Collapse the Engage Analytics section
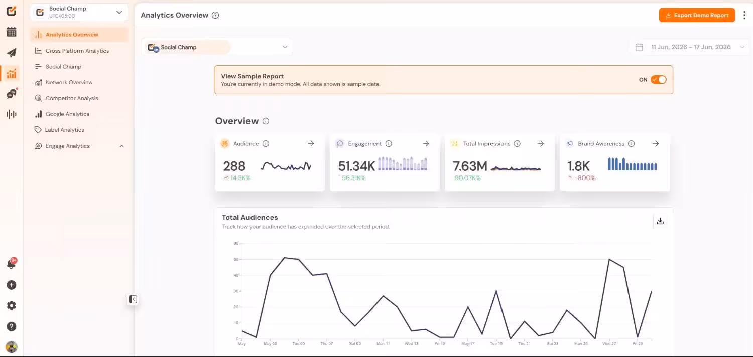 (121, 146)
